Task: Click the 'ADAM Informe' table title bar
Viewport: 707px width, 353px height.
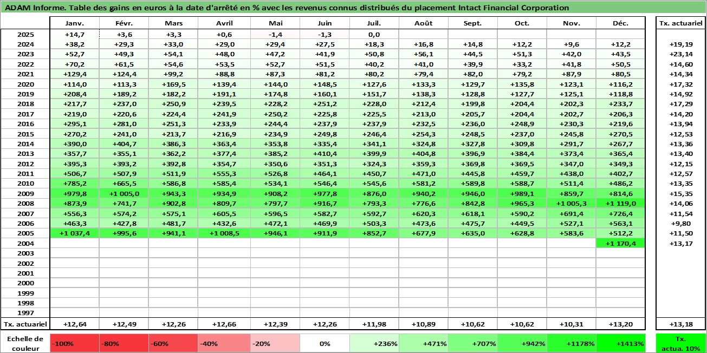Action: 353,8
